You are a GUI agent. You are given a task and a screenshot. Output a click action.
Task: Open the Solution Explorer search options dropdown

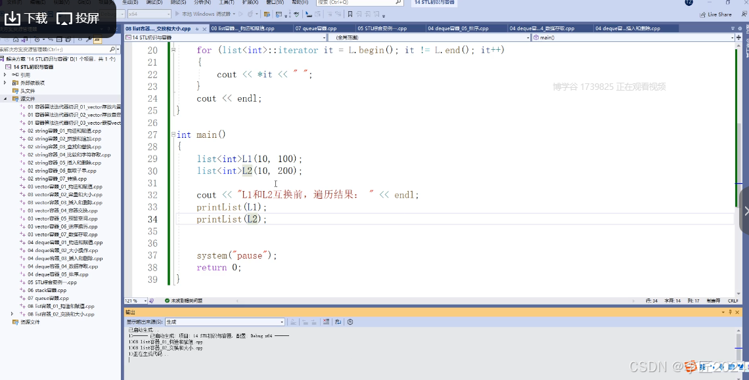[118, 49]
